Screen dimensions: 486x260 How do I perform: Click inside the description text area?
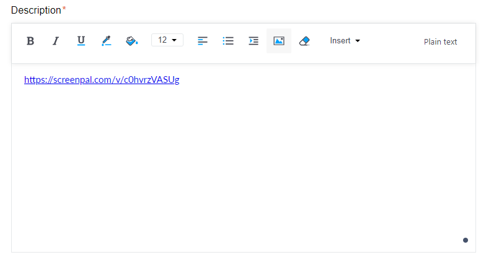[x=244, y=158]
